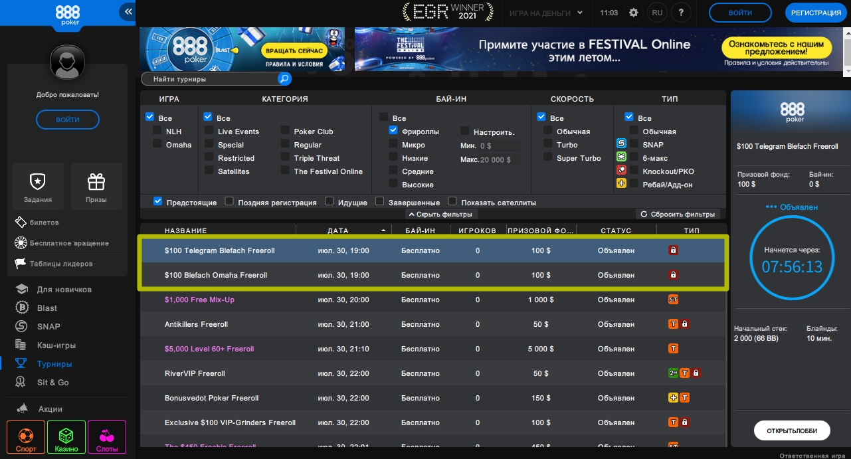Viewport: 851px width, 459px height.
Task: Go to Для новичков section
Action: pos(54,290)
